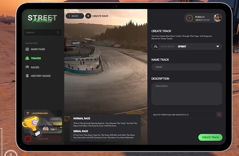
Task: Click the level 7 badge circle
Action: point(189,18)
